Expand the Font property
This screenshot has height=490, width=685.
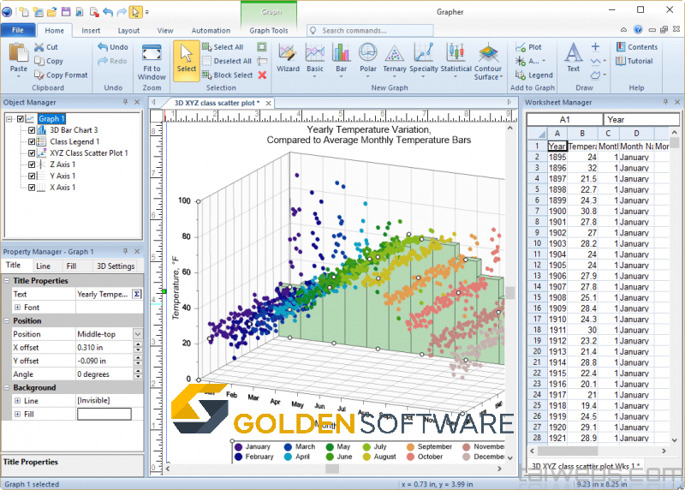pyautogui.click(x=17, y=308)
